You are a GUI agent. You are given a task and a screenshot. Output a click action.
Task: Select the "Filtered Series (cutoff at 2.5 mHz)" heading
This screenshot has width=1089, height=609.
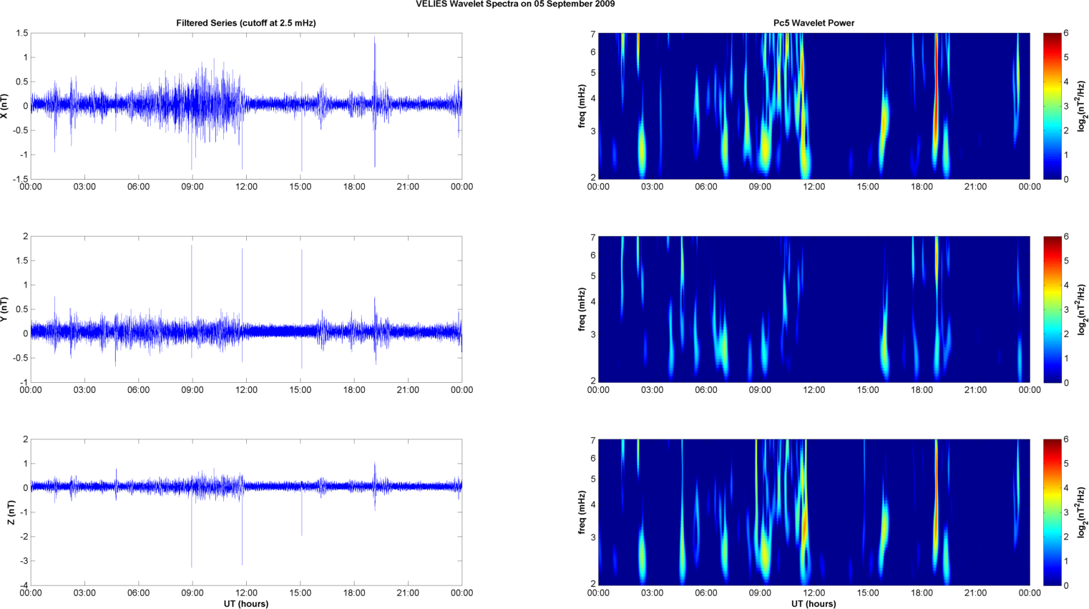pyautogui.click(x=246, y=23)
